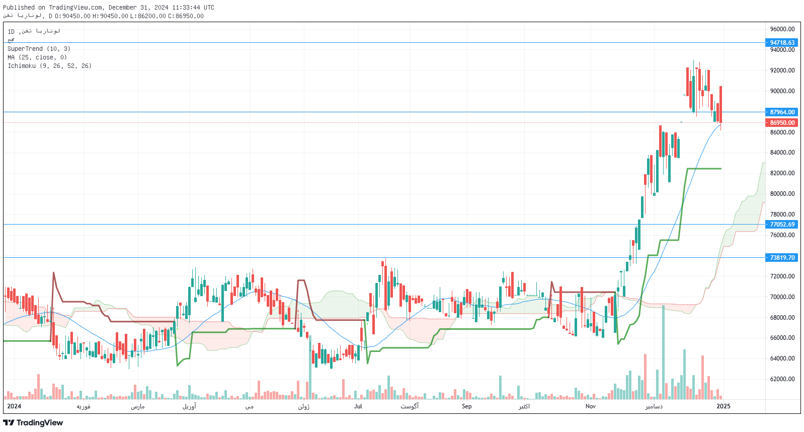Select the مارس month label on time axis
The width and height of the screenshot is (804, 432).
(x=138, y=406)
